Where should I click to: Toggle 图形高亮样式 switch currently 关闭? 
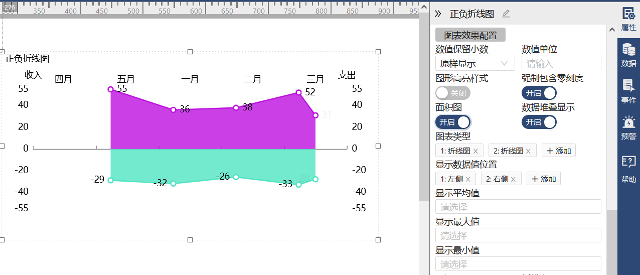pos(453,93)
